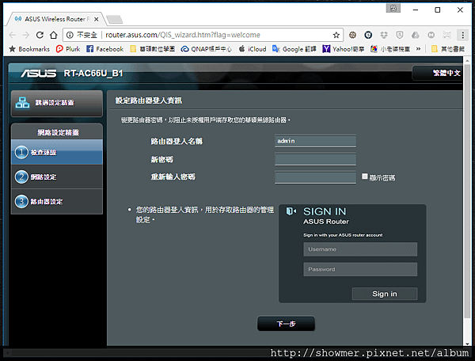
Task: Open the Yahoo! bookmark
Action: pyautogui.click(x=344, y=49)
